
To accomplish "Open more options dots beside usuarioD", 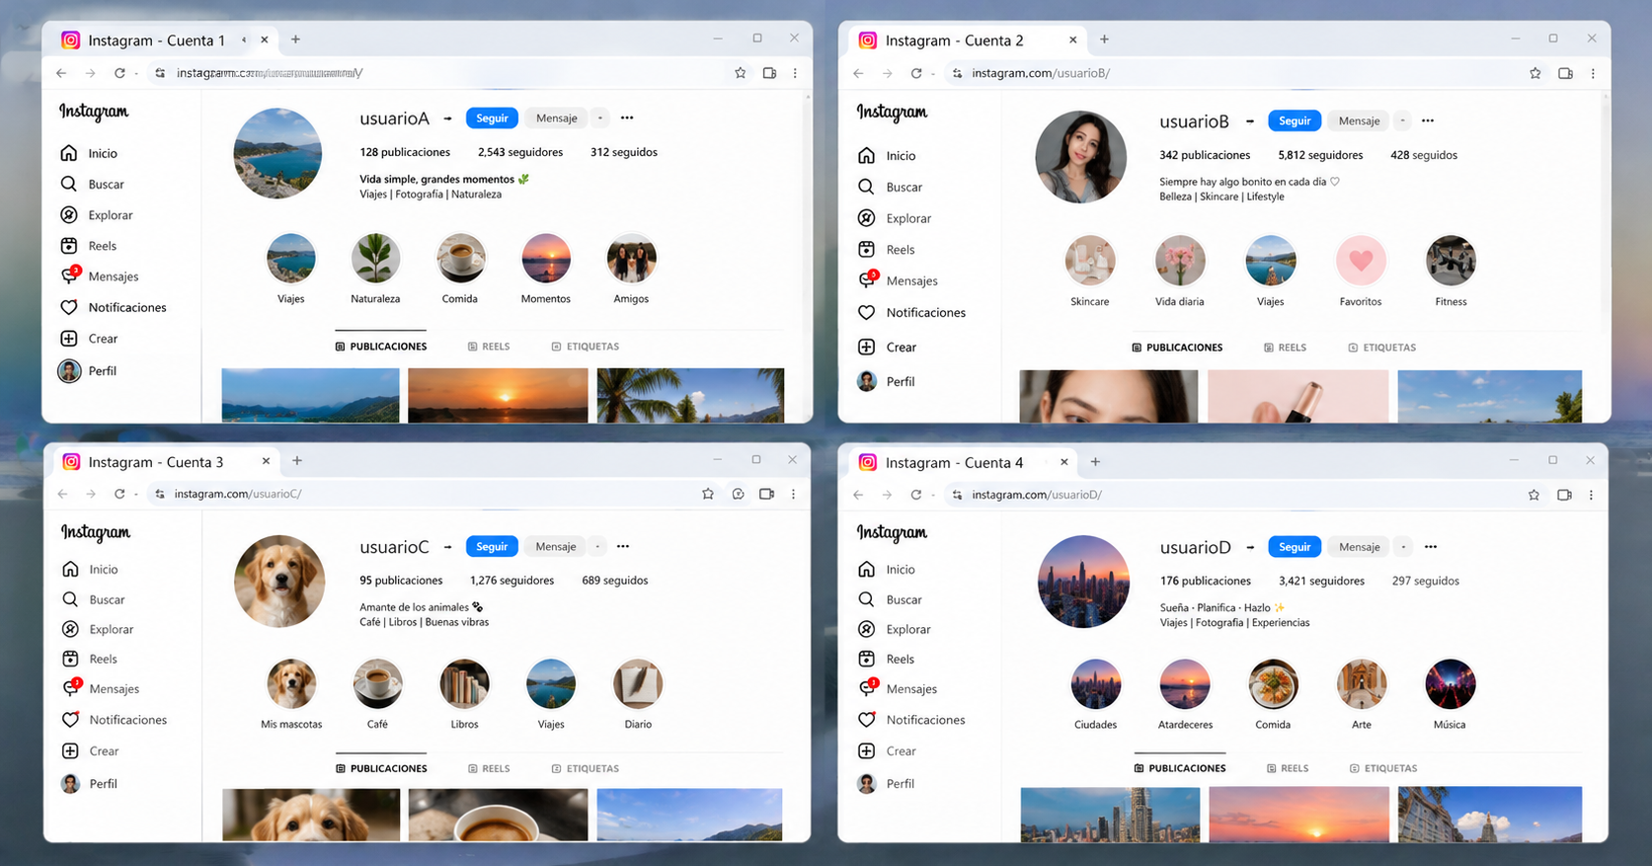I will (1431, 546).
